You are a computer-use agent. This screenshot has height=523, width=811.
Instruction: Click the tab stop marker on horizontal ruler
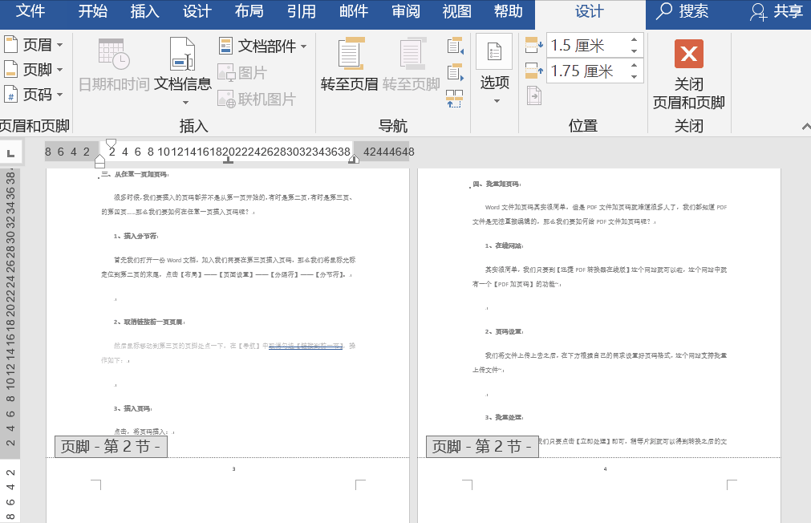pos(228,161)
